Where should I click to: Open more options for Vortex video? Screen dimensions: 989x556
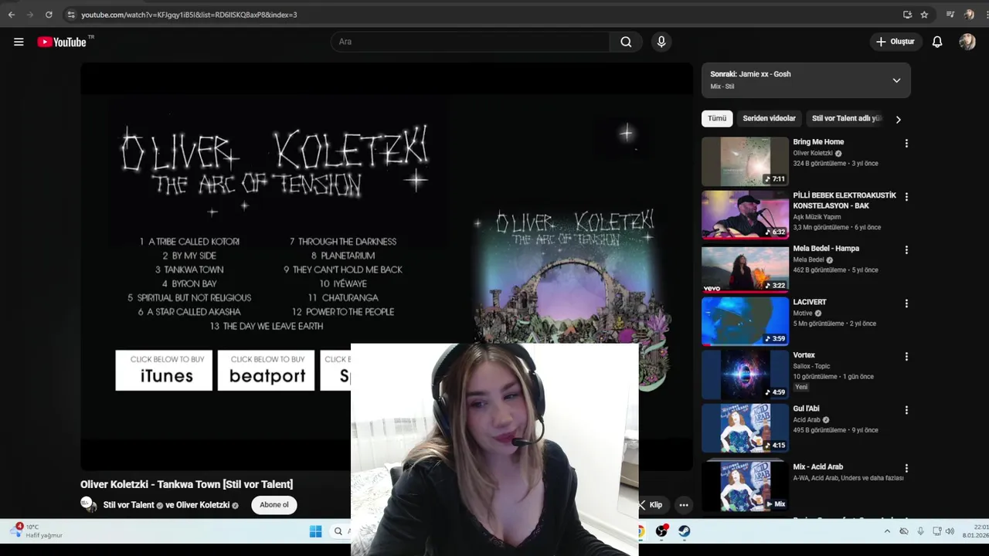[906, 357]
